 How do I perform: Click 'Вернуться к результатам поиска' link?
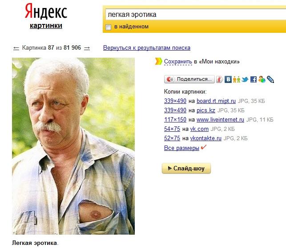[x=147, y=48]
